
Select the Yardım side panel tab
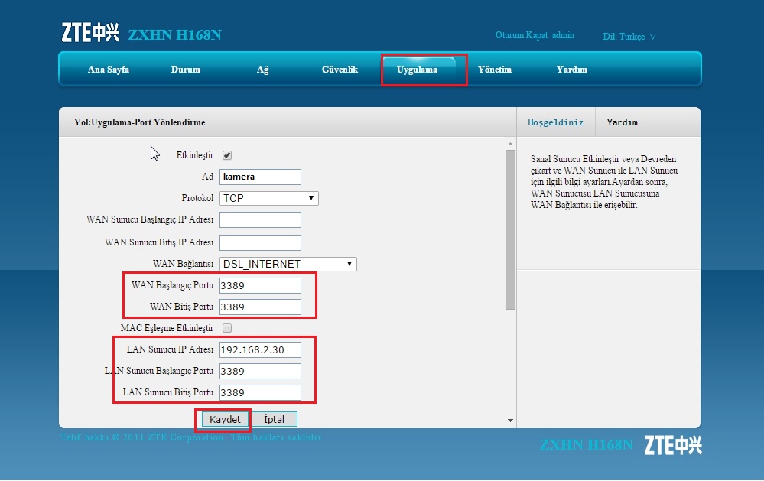point(623,122)
